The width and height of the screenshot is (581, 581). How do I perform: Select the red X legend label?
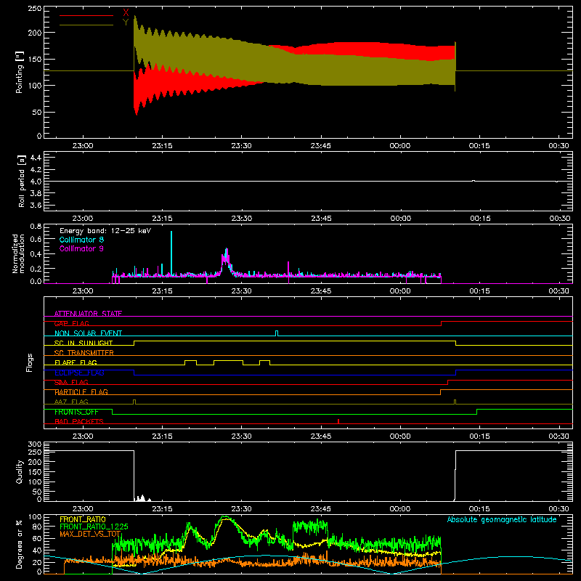126,13
